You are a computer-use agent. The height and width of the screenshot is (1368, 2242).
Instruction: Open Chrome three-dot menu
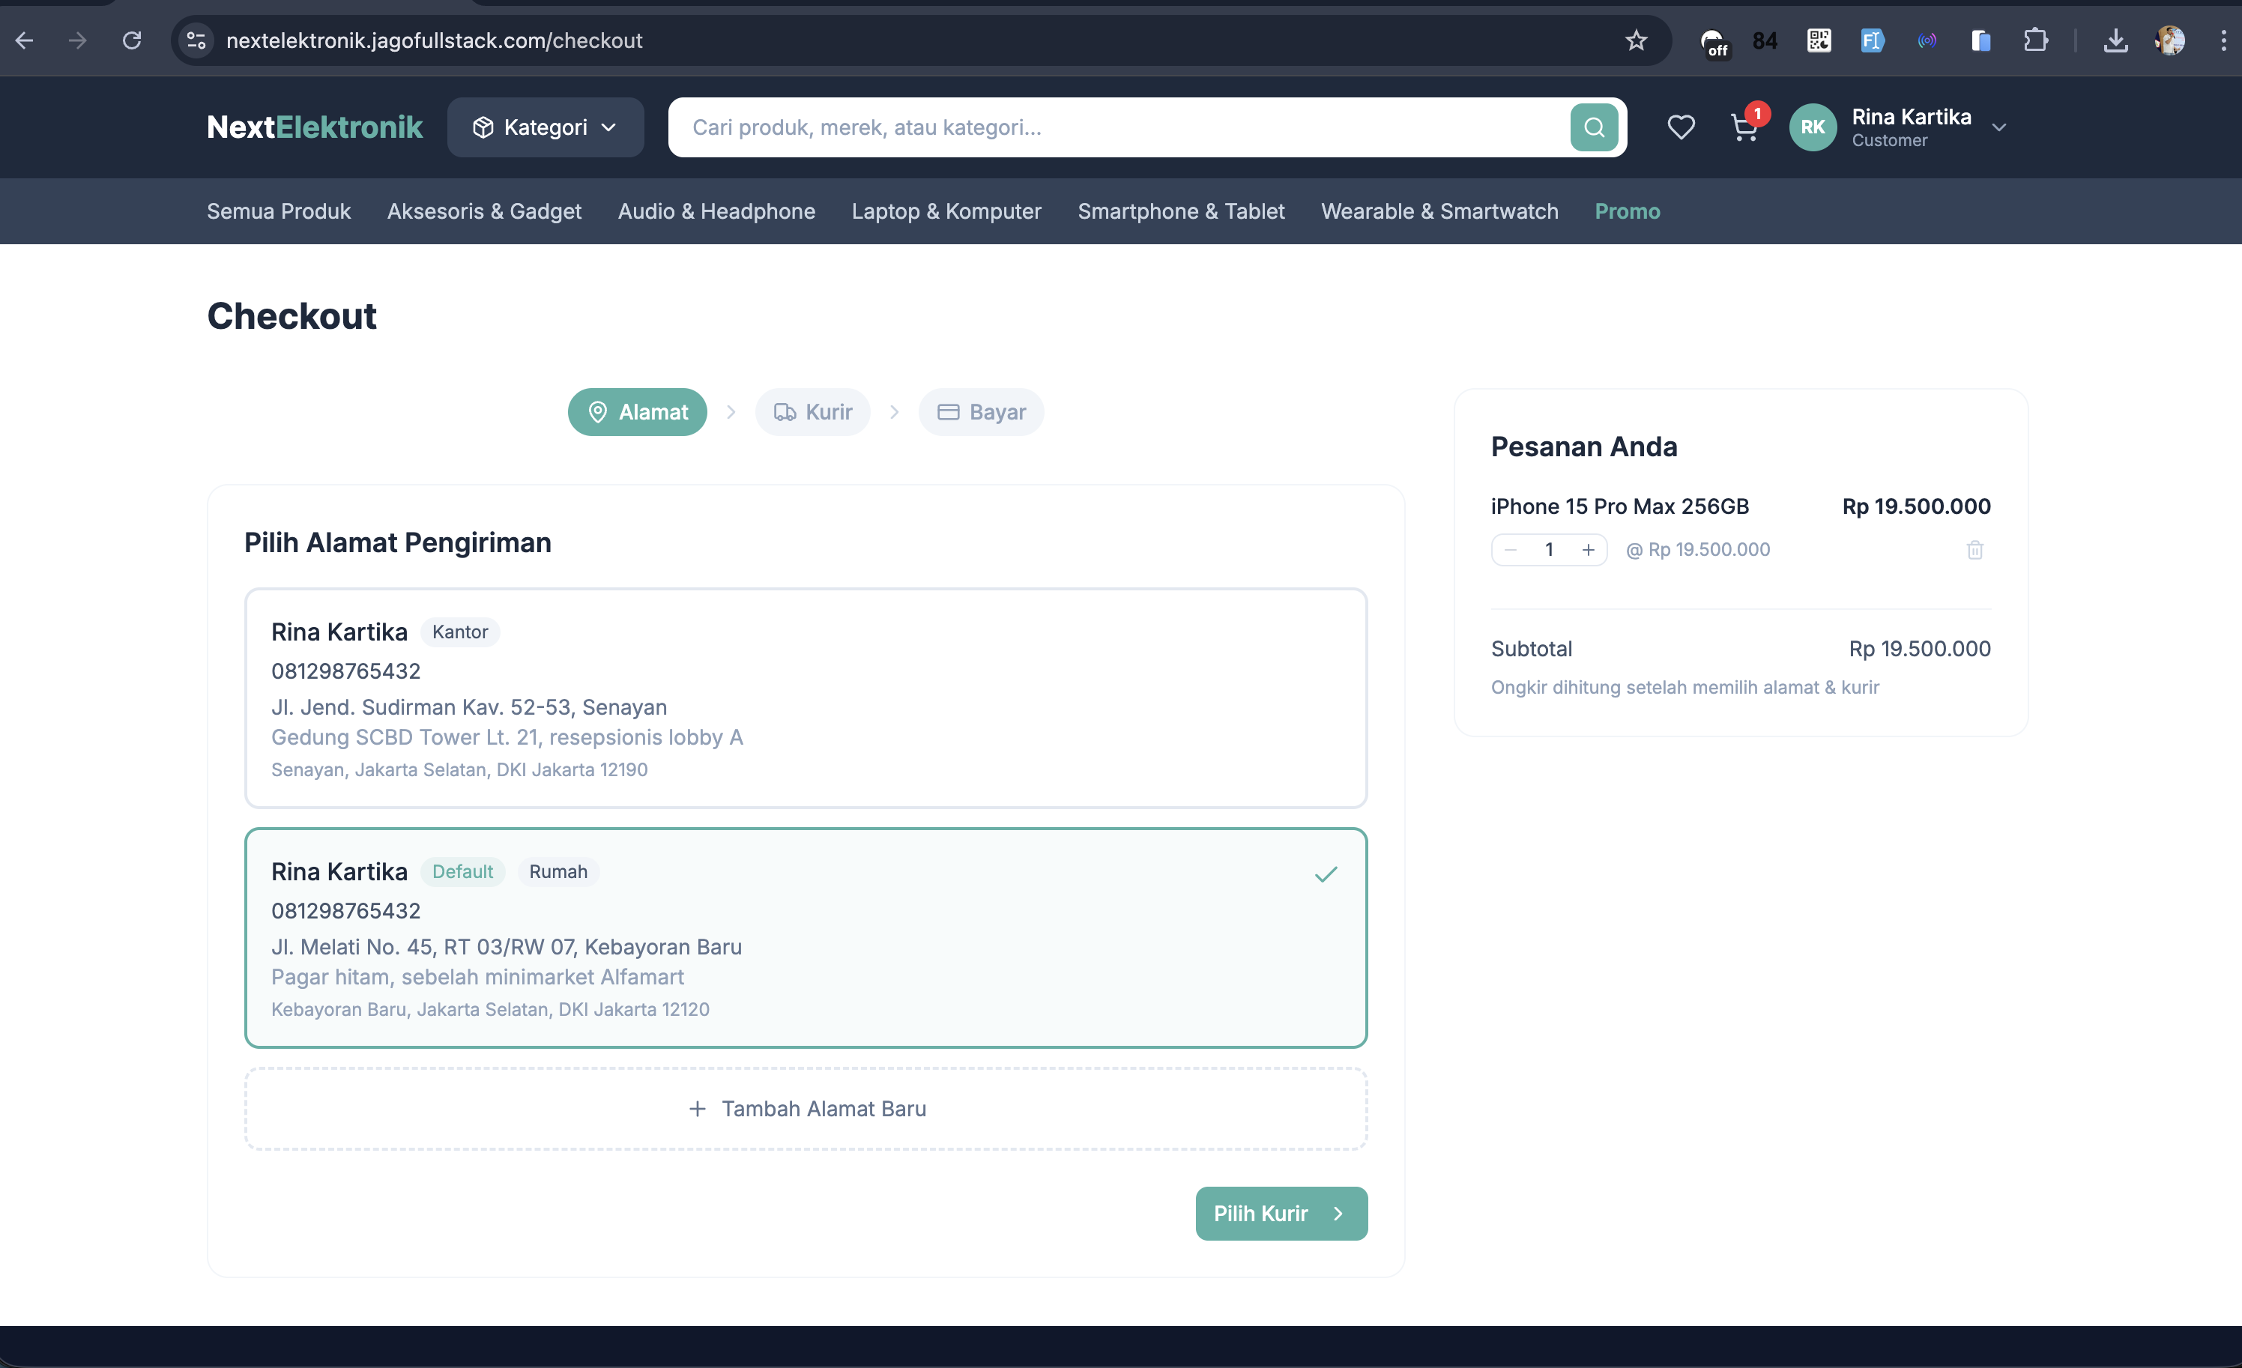coord(2223,40)
